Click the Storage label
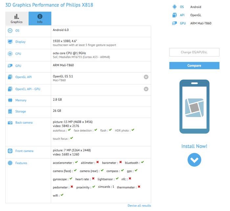 [x=20, y=111]
